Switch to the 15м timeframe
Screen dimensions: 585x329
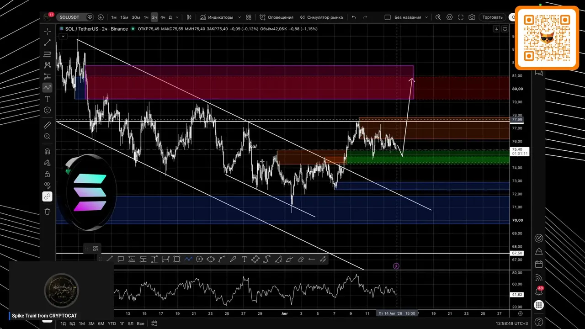click(x=124, y=17)
